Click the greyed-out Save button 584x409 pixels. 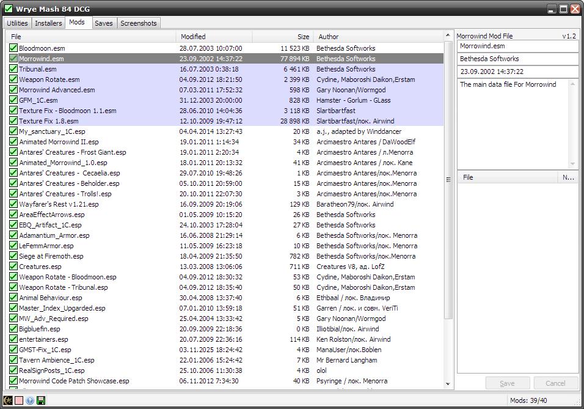(x=507, y=383)
